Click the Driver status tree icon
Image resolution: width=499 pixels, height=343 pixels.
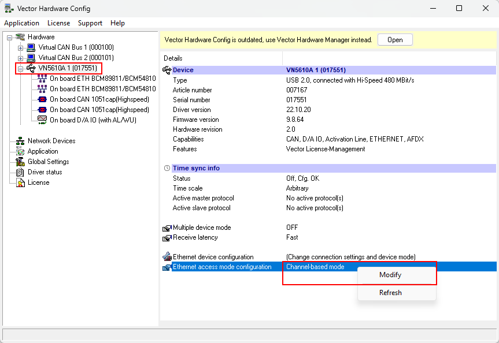[20, 172]
